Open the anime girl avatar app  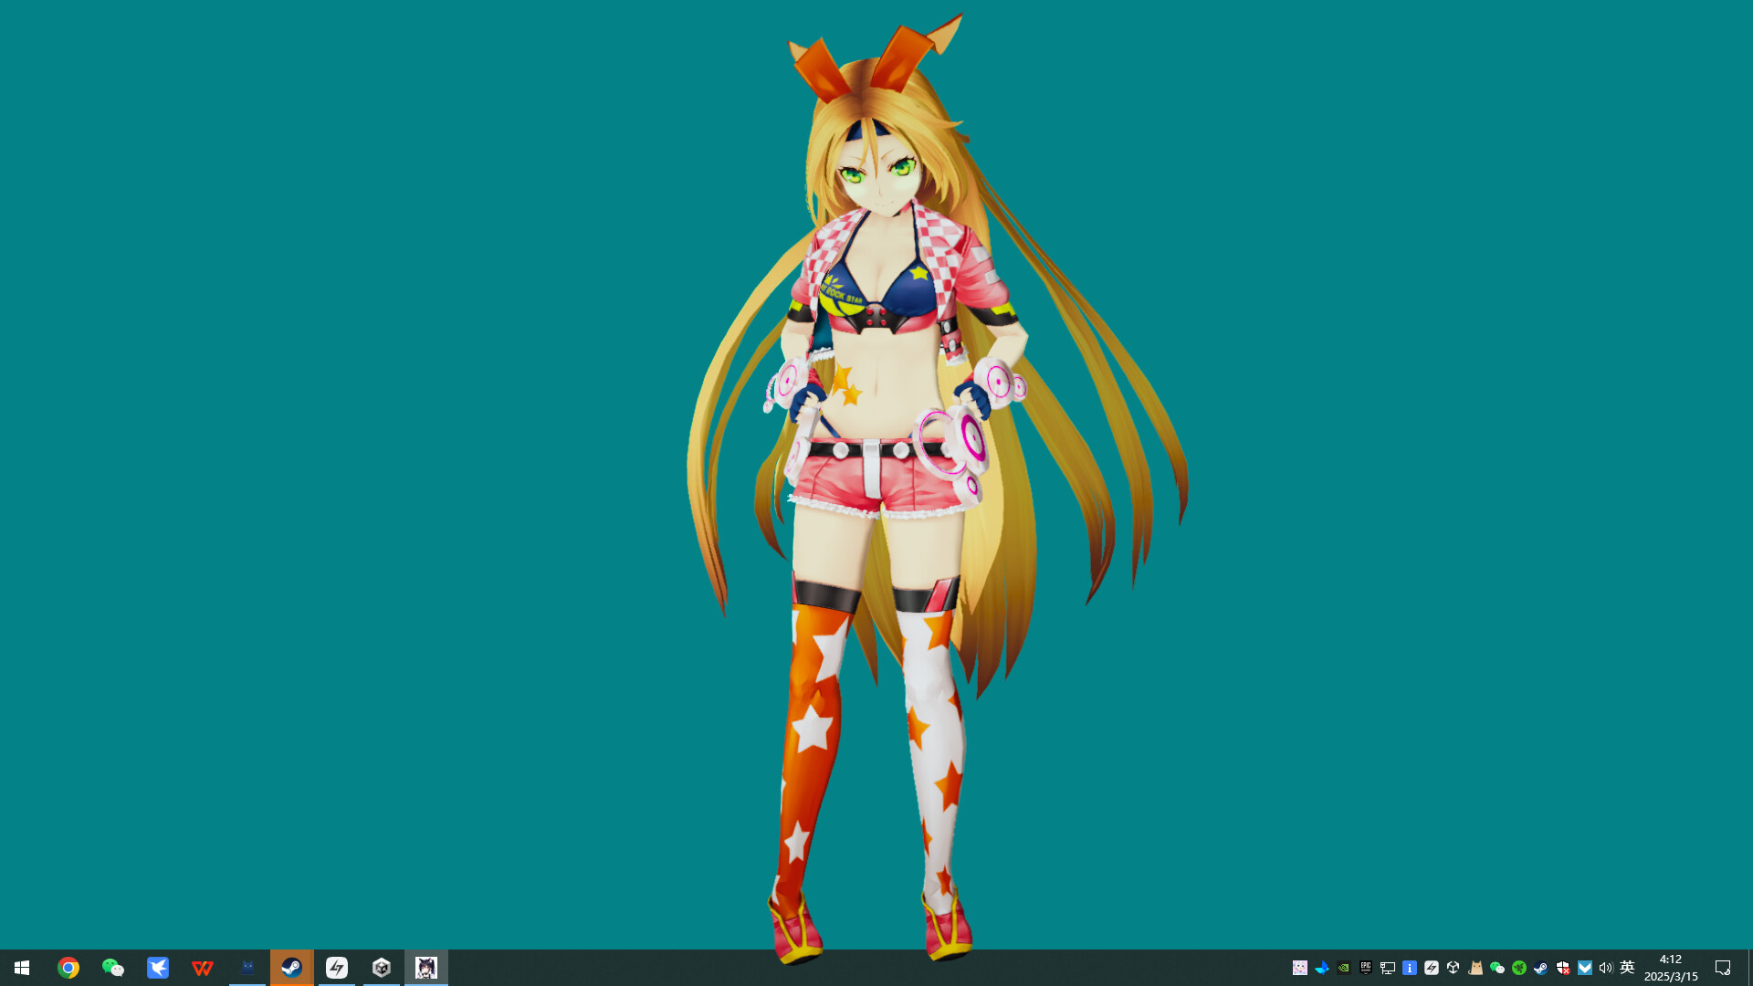pyautogui.click(x=426, y=968)
